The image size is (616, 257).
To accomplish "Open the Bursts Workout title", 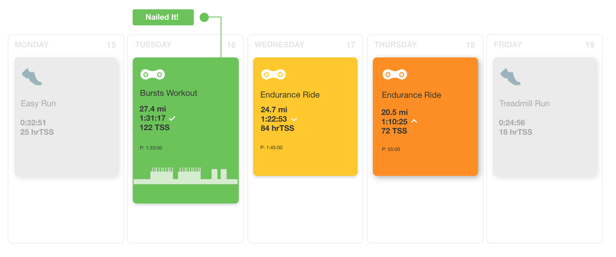I will 169,93.
